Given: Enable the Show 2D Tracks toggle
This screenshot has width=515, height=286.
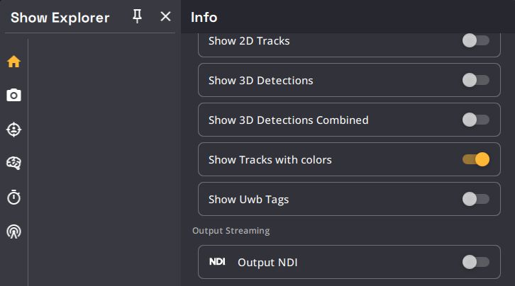Looking at the screenshot, I should pyautogui.click(x=475, y=41).
